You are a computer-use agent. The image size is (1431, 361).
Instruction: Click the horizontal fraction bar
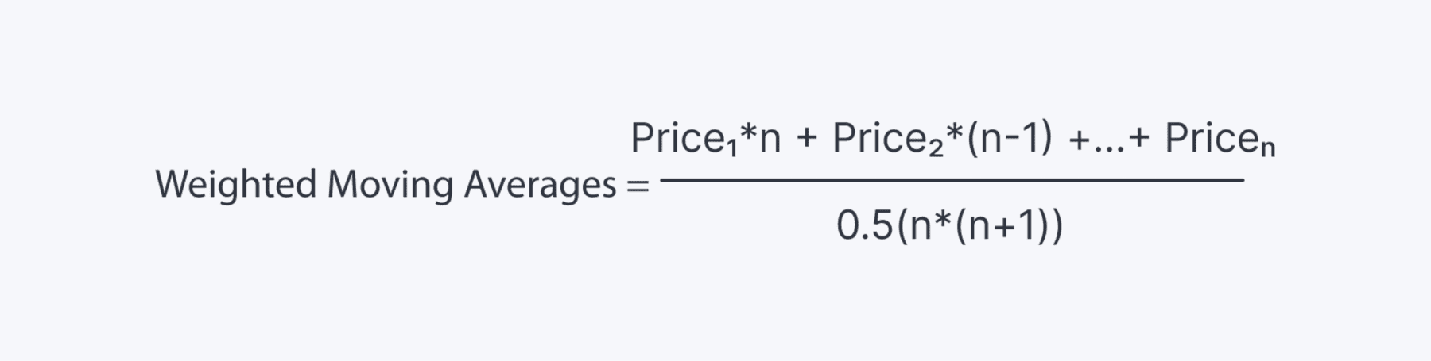coord(952,180)
